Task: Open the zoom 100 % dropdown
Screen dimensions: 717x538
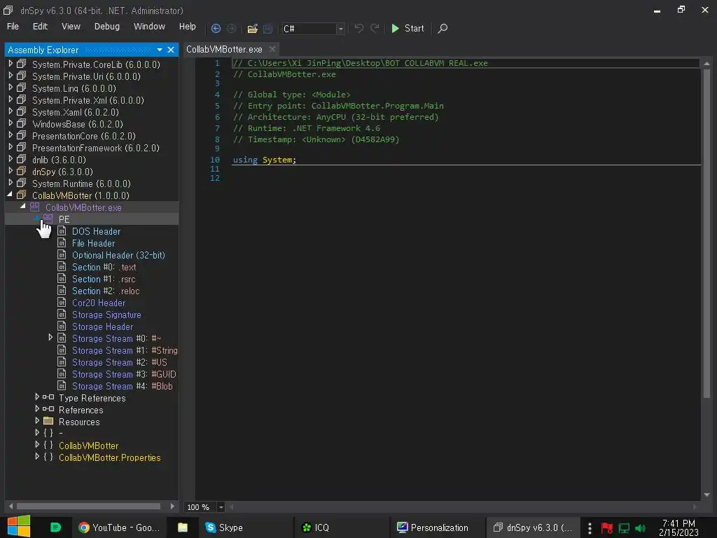Action: click(x=221, y=507)
